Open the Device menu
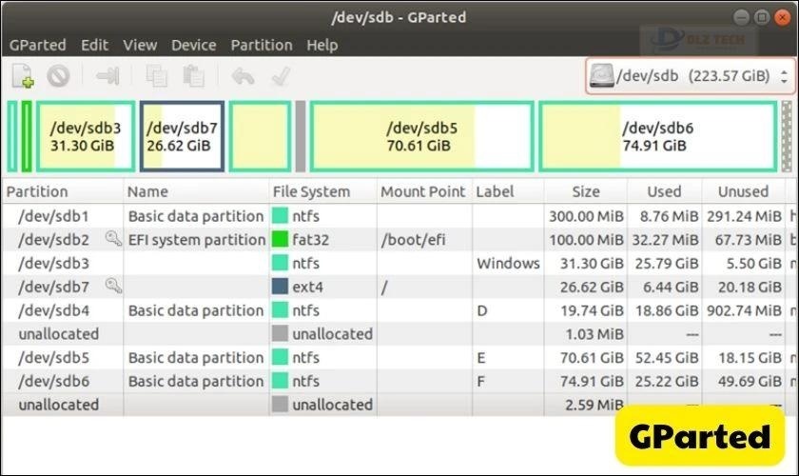This screenshot has width=799, height=476. (194, 45)
